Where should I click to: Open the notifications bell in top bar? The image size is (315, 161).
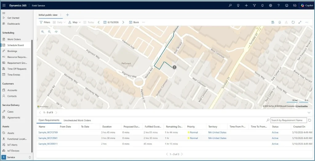pyautogui.click(x=262, y=6)
